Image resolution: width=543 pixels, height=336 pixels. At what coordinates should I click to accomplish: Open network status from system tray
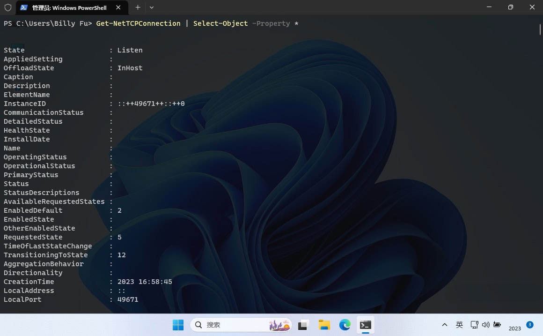pyautogui.click(x=474, y=325)
